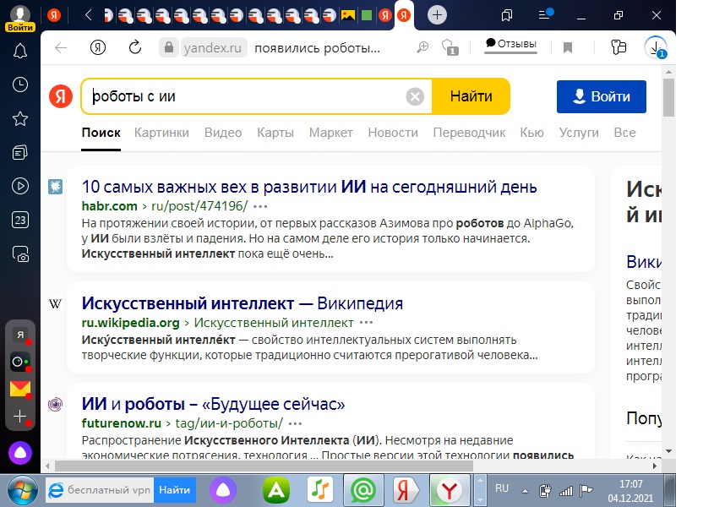
Task: Open Все services tab
Action: 624,133
